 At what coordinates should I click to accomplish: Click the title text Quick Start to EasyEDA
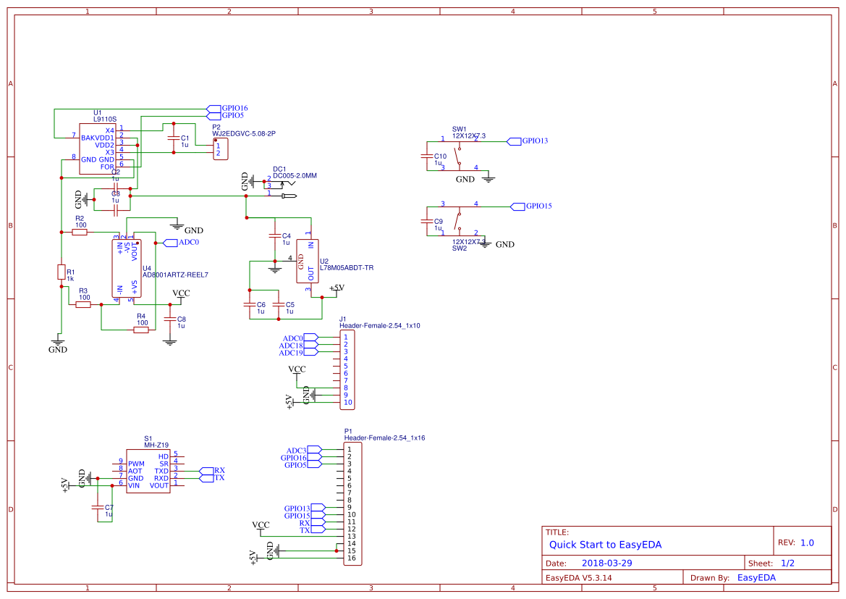[x=606, y=545]
